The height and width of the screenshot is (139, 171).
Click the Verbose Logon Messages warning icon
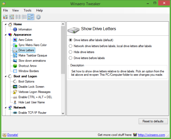[x=15, y=92]
